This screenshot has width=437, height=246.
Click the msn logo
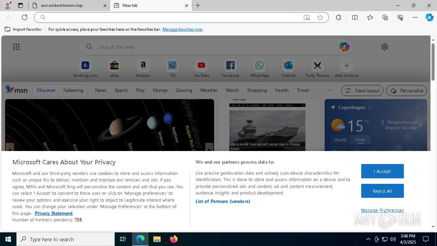point(16,90)
